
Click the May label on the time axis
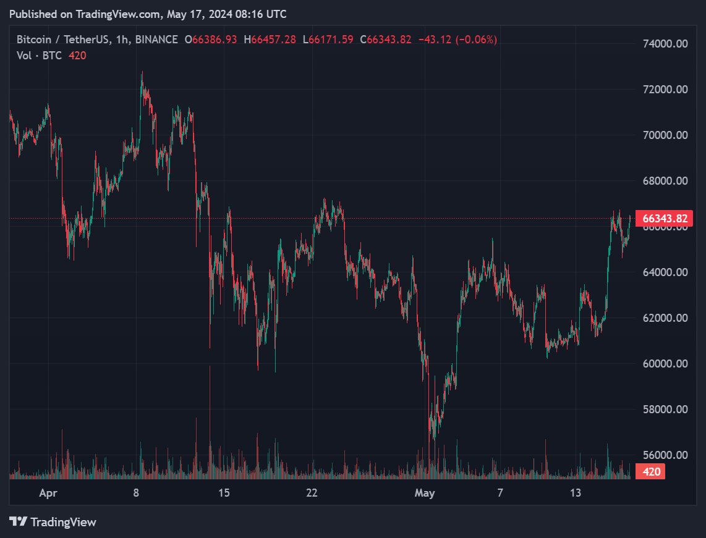tap(425, 493)
